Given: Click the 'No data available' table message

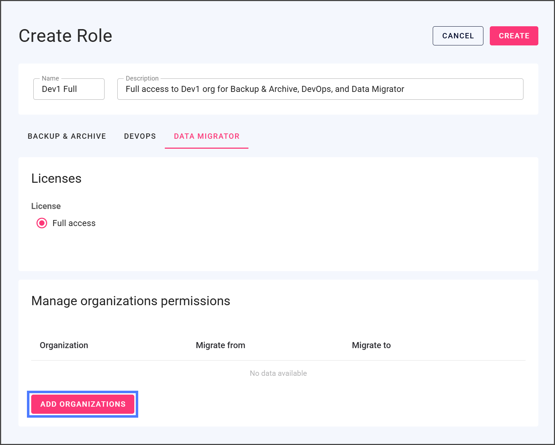Looking at the screenshot, I should coord(278,373).
